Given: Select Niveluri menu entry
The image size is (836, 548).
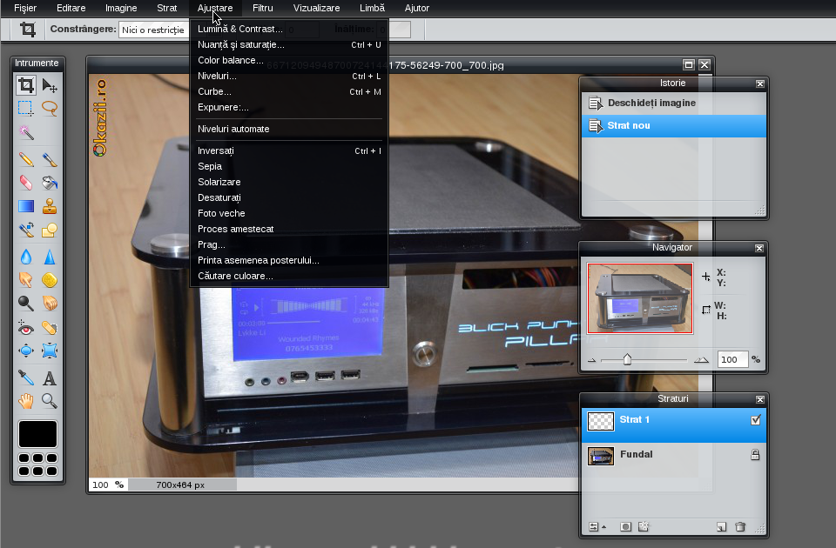Looking at the screenshot, I should 289,76.
